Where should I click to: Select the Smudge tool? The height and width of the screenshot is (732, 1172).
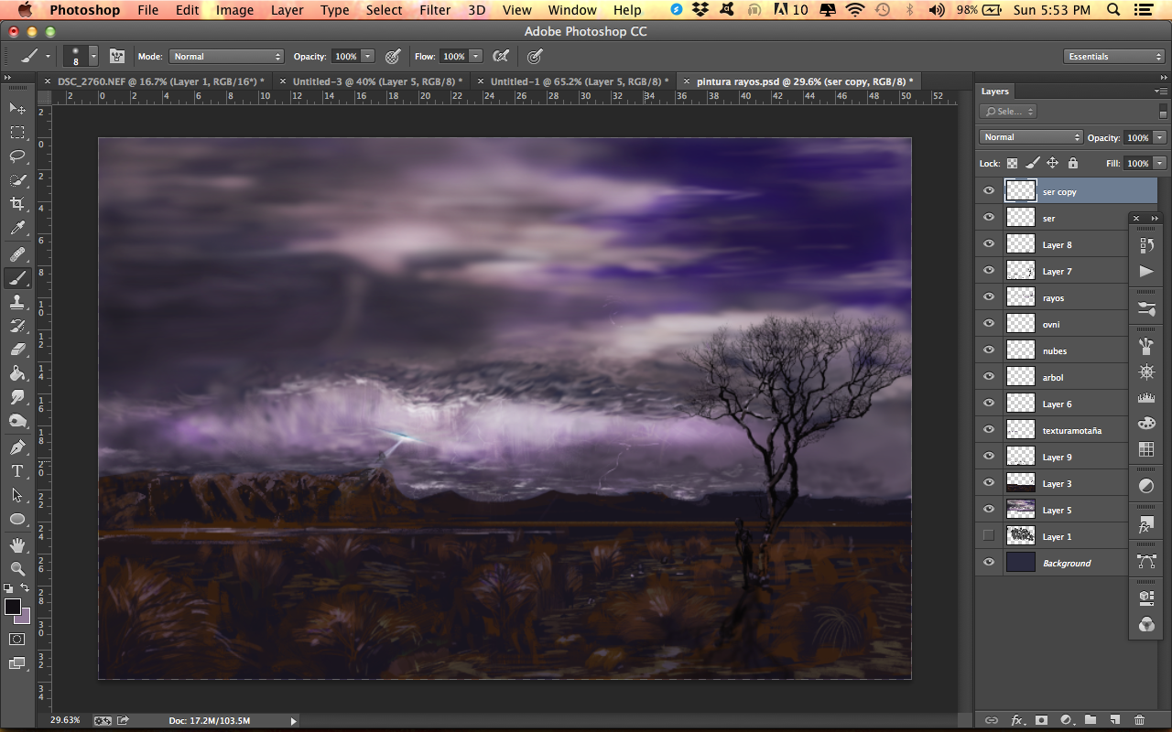tap(17, 397)
